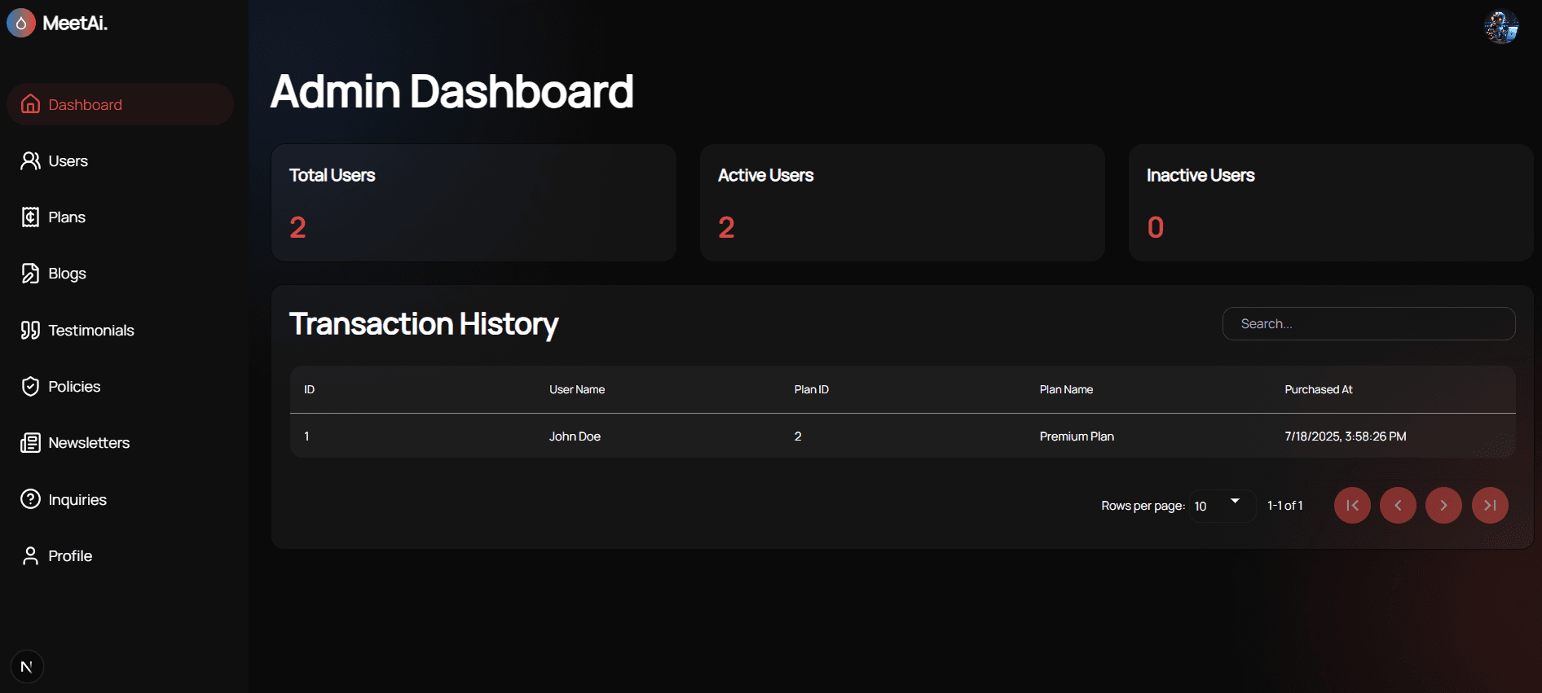The height and width of the screenshot is (693, 1542).
Task: Click the MeetAi logo icon
Action: (21, 23)
